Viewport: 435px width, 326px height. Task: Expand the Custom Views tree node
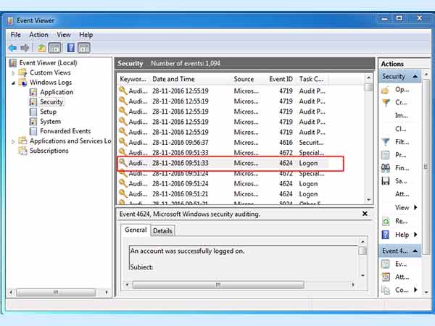coord(13,73)
